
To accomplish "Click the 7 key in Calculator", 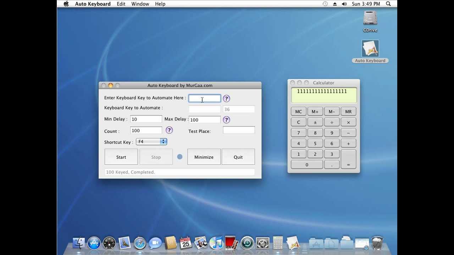I will click(298, 133).
